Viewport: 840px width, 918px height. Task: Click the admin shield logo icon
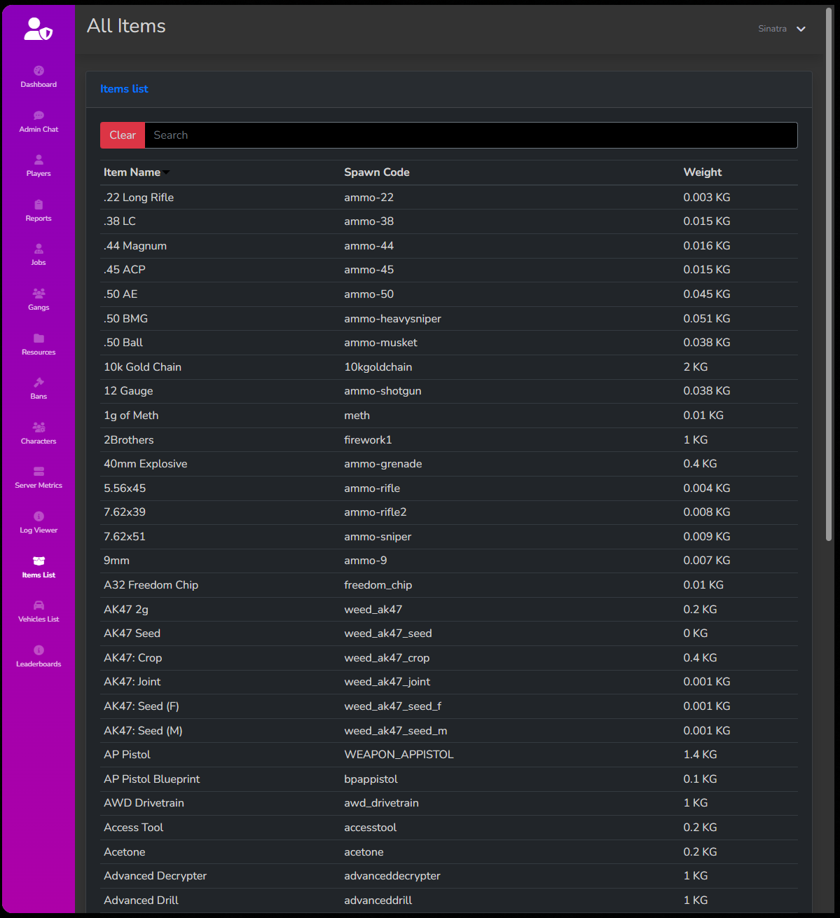coord(39,29)
